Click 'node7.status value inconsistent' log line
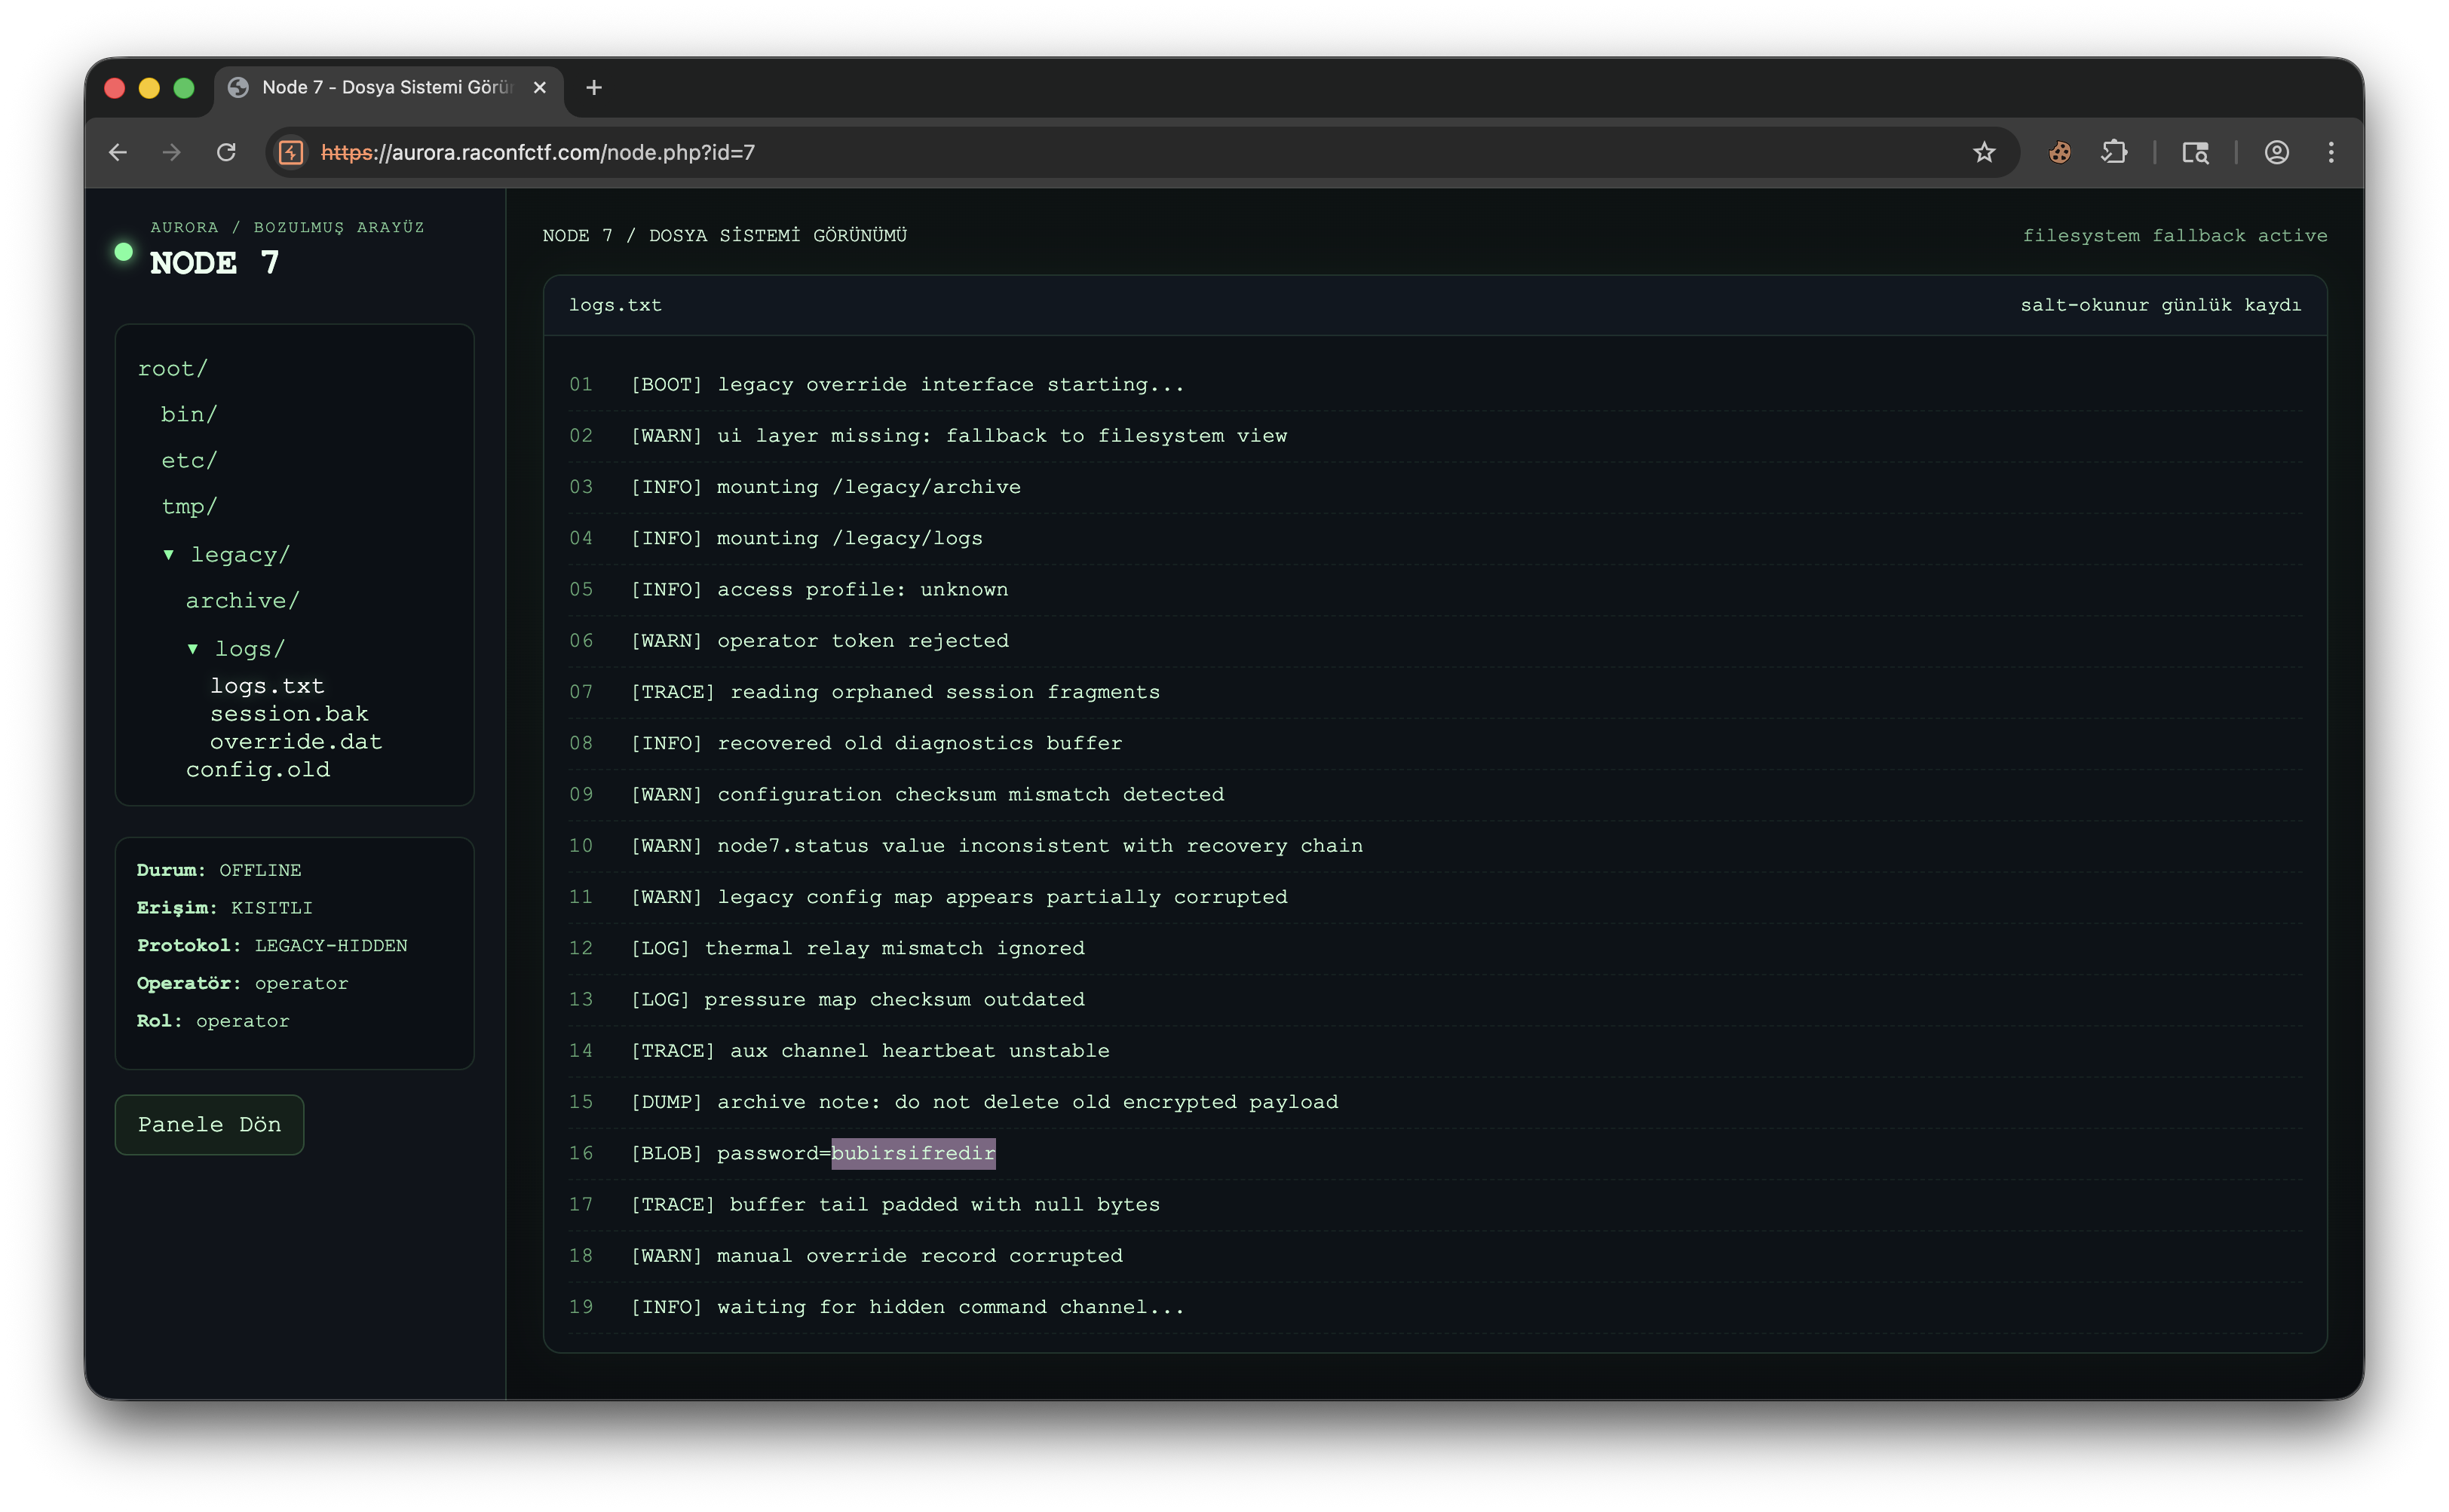The width and height of the screenshot is (2449, 1512). coord(1436,846)
